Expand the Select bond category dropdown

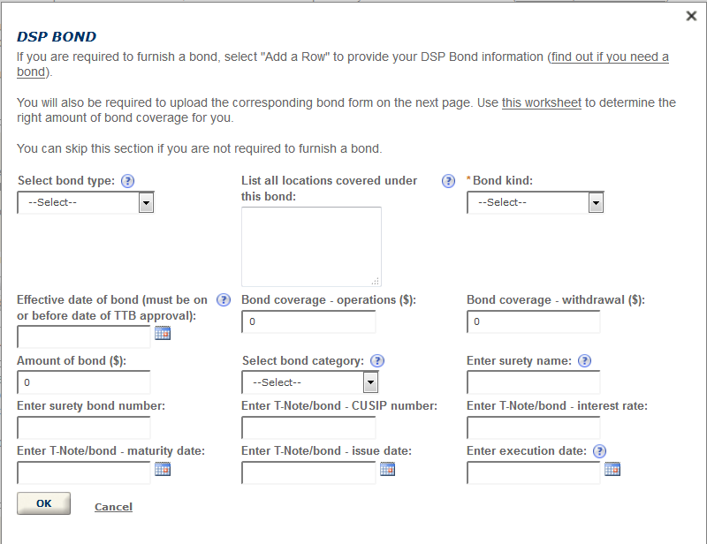click(x=310, y=382)
